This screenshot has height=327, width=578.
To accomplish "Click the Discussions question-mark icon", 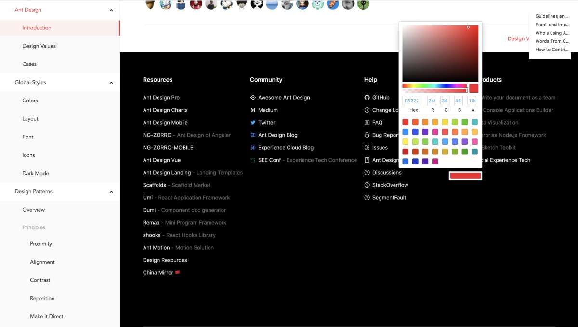I will click(367, 173).
